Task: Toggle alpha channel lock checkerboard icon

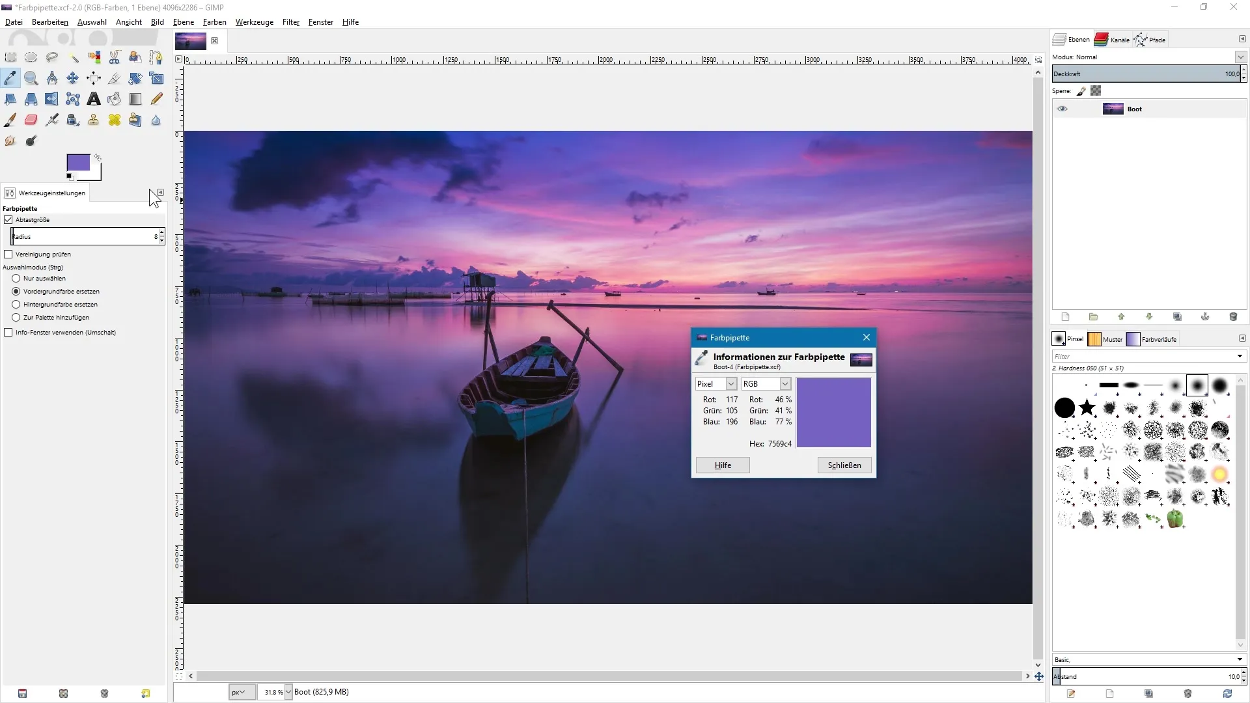Action: [1096, 91]
